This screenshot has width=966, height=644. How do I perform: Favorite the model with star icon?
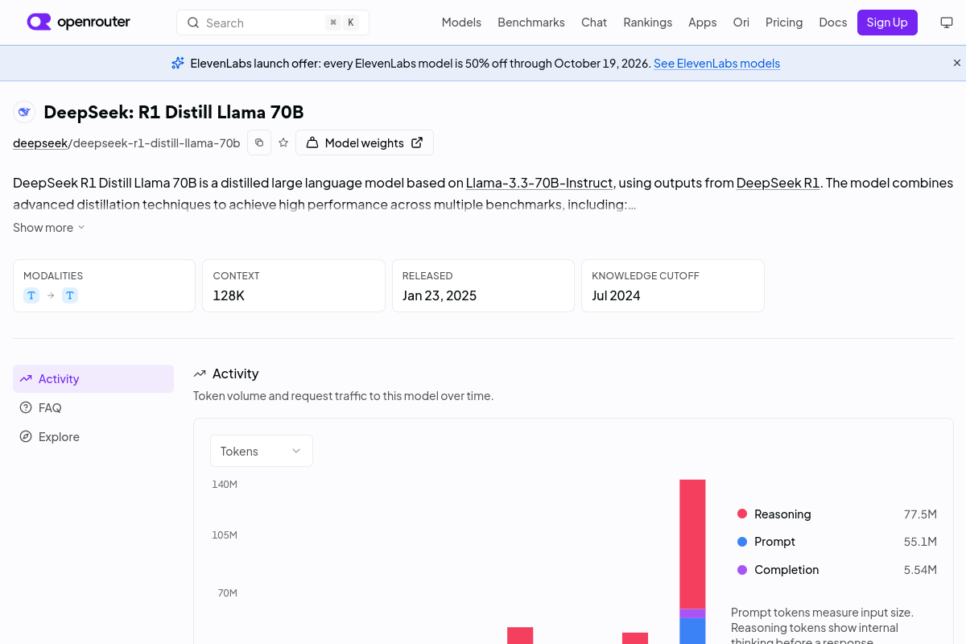click(283, 142)
